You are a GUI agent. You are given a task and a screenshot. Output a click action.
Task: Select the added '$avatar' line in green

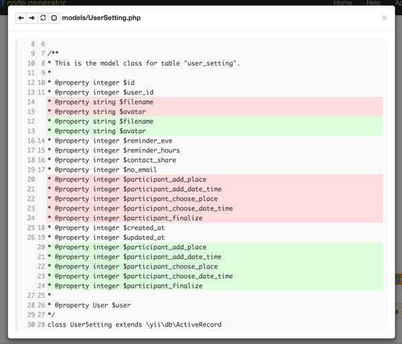(215, 131)
